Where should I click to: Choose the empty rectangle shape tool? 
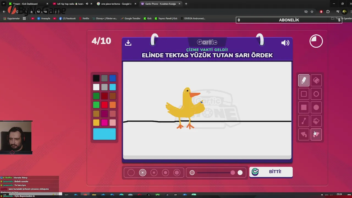tap(304, 94)
